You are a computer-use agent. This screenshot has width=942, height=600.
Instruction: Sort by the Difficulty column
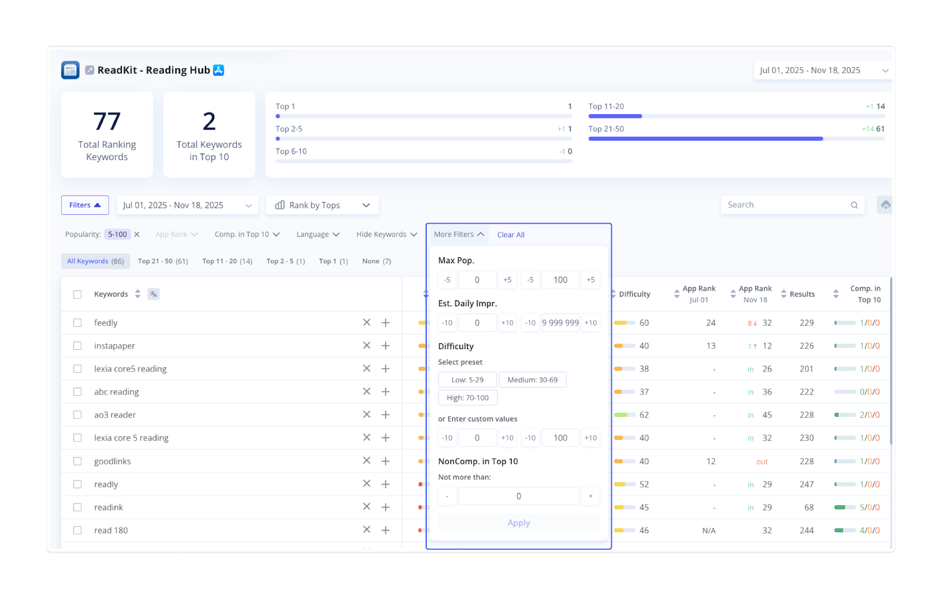click(613, 294)
